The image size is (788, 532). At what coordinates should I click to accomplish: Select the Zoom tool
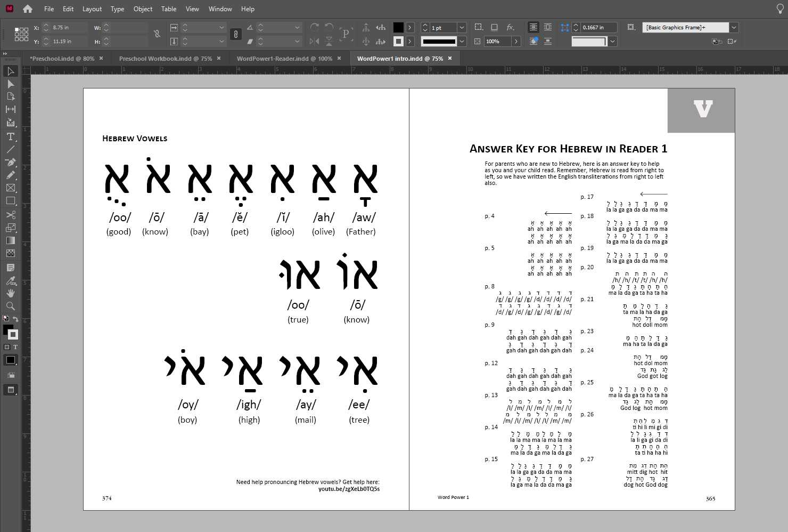point(11,306)
